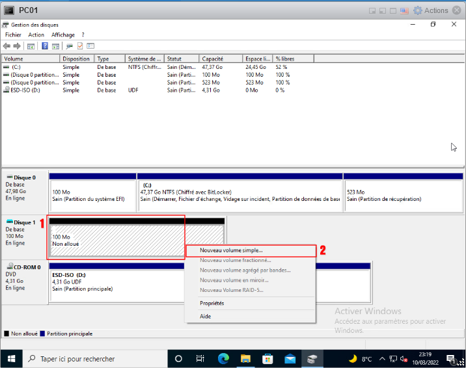Open Microsoft Edge from the taskbar
Image resolution: width=466 pixels, height=368 pixels.
click(x=223, y=358)
